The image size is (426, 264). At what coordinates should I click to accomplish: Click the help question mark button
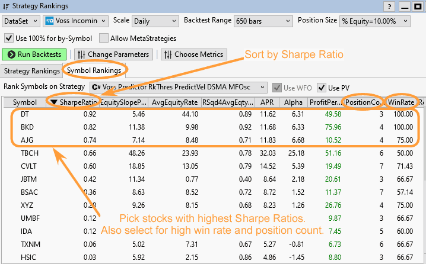tap(389, 7)
